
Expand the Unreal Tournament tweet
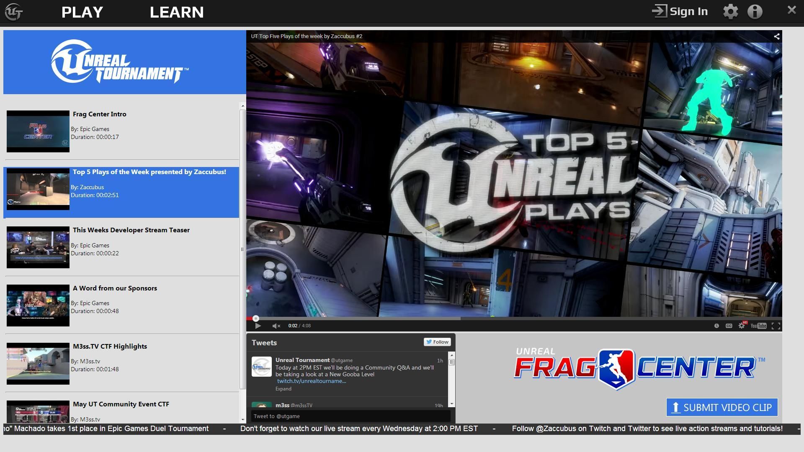(x=283, y=389)
